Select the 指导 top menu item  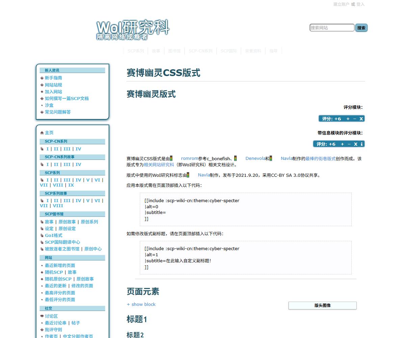273,51
